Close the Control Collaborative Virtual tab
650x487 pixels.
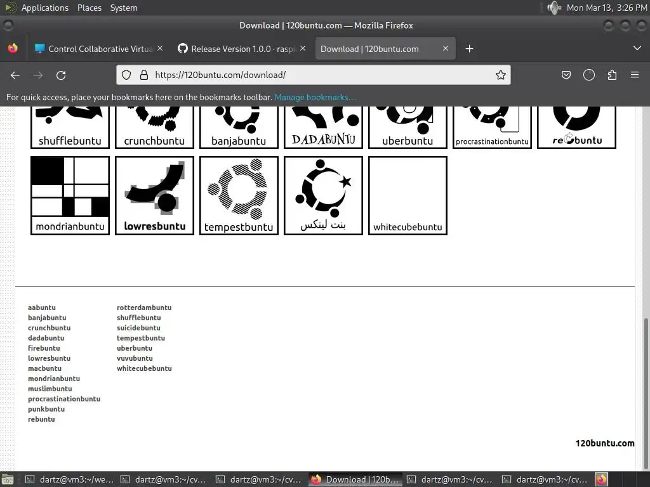[x=160, y=48]
